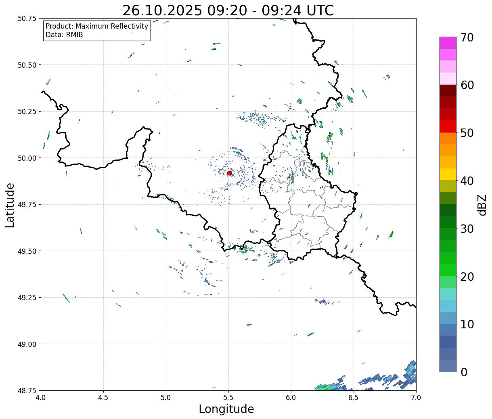
Task: Click the colorbar tick label 30
Action: click(467, 229)
